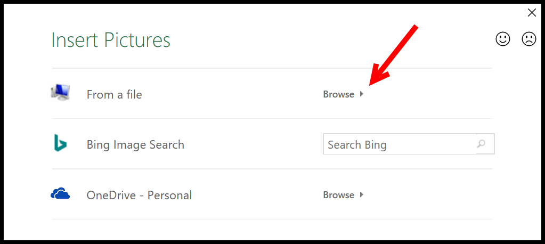Click the frowning face feedback icon
The image size is (545, 244).
click(x=529, y=39)
